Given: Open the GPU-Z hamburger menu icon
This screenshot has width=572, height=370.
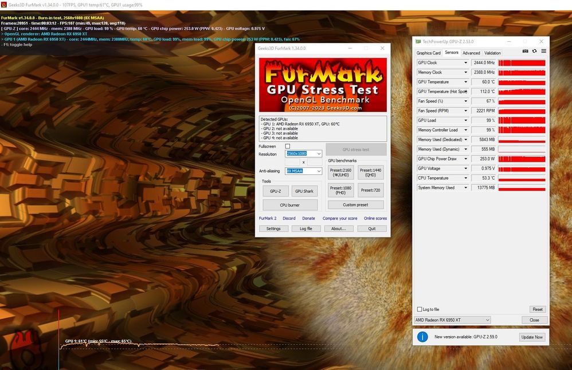Looking at the screenshot, I should [543, 51].
